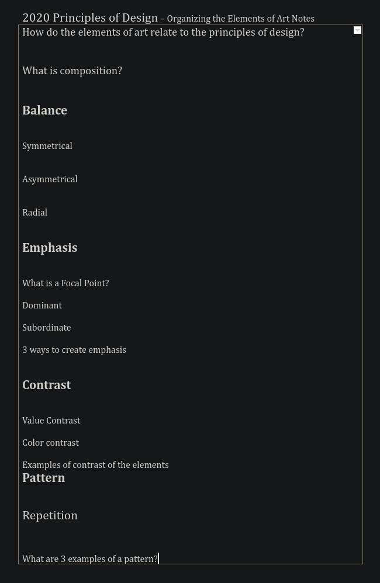Click "3 ways to create emphasis" line
The width and height of the screenshot is (380, 583).
tap(74, 350)
